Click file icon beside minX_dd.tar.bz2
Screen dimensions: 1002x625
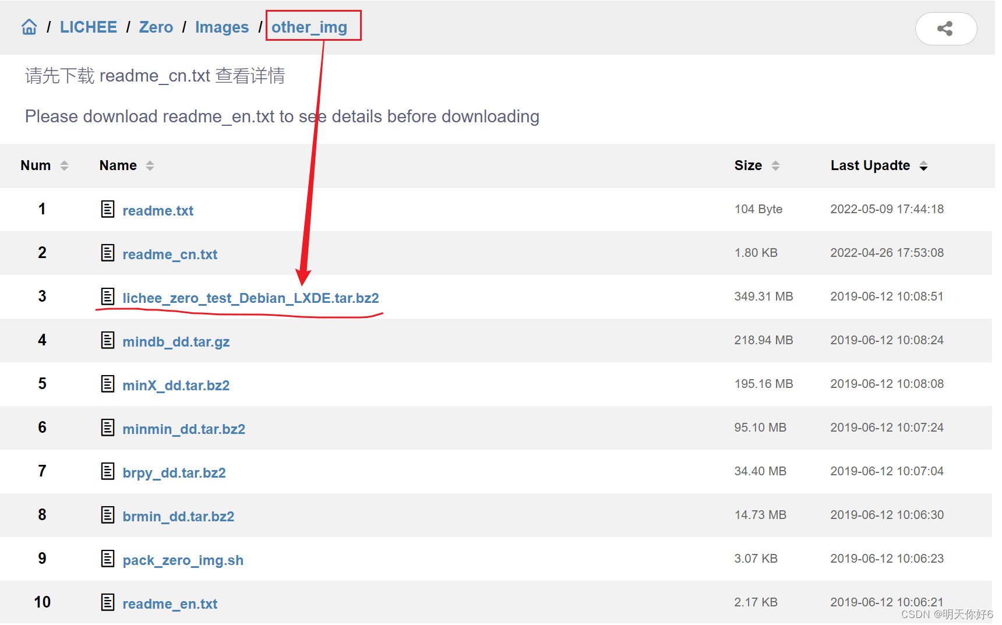[x=108, y=384]
